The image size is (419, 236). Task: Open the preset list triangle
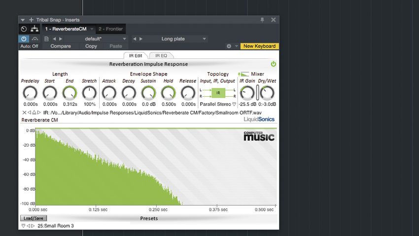click(23, 226)
